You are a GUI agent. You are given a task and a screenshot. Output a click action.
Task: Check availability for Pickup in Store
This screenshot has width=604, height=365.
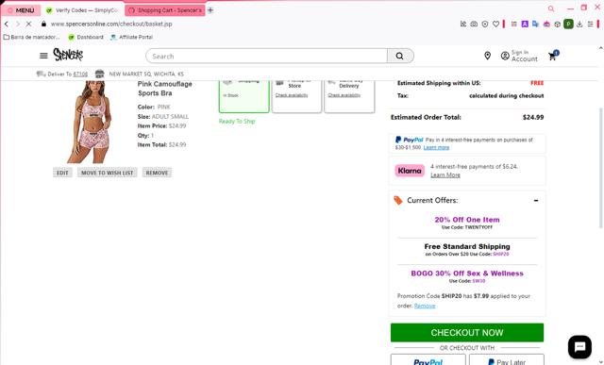(292, 95)
